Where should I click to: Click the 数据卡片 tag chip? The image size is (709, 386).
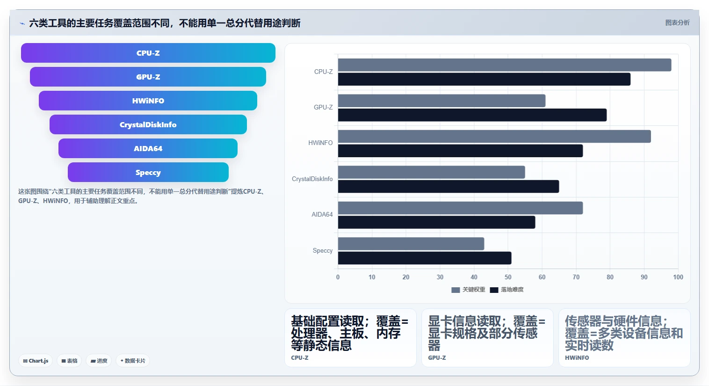(133, 361)
